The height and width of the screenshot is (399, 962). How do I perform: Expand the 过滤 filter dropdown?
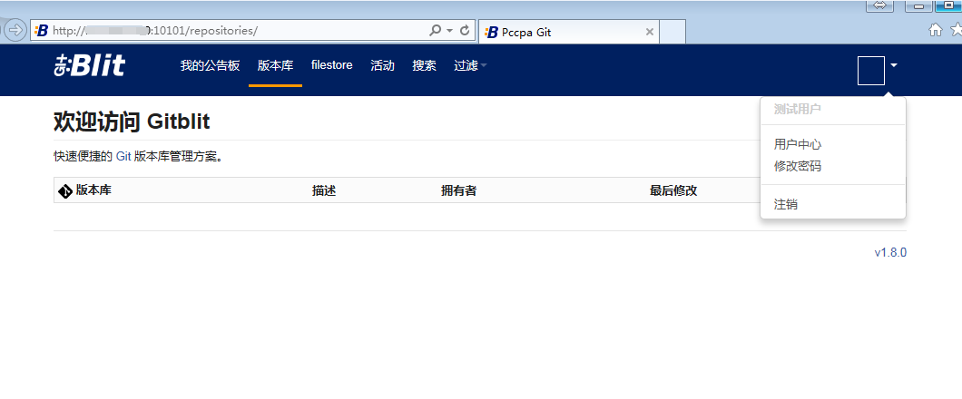click(x=470, y=65)
